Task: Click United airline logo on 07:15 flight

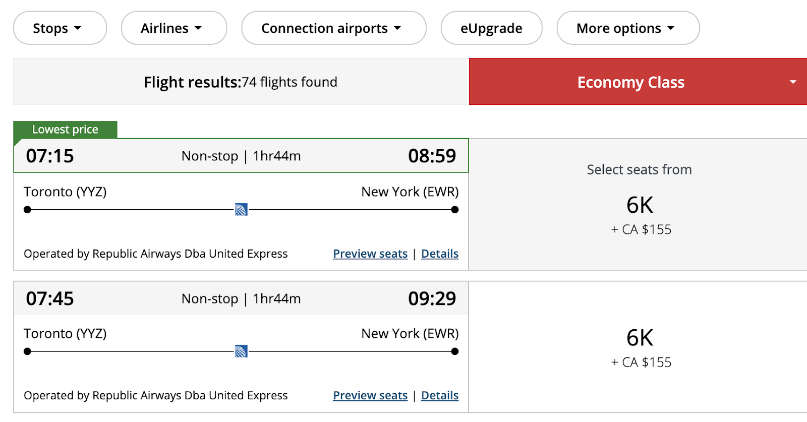Action: 241,210
